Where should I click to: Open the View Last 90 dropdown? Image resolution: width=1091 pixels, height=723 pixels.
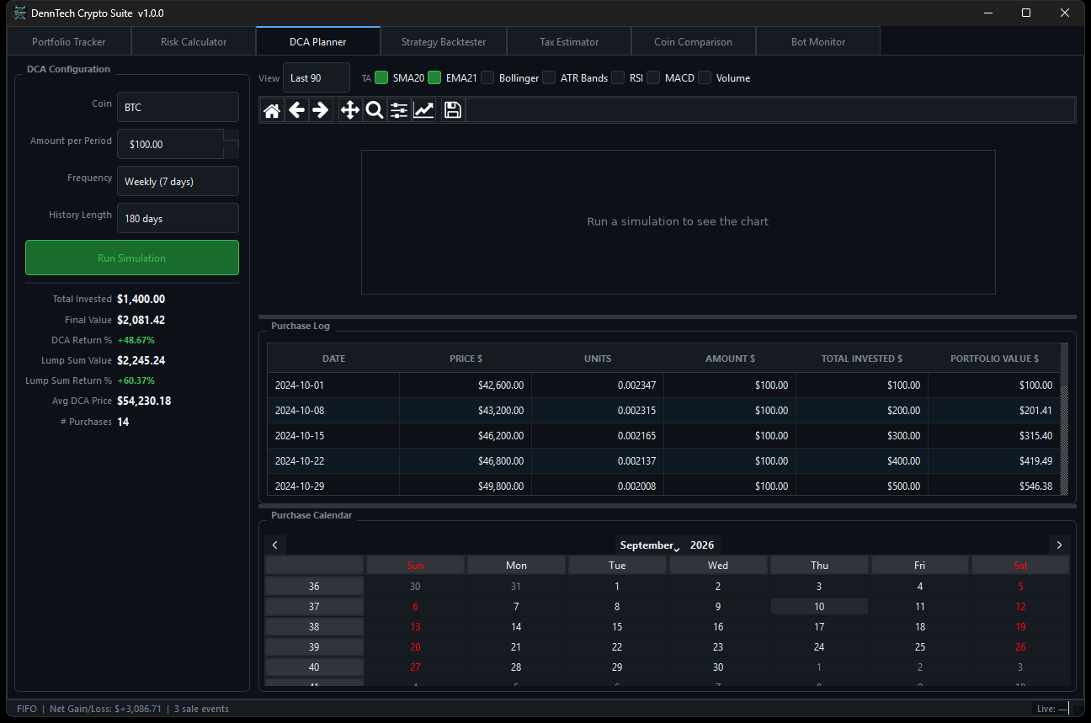(x=316, y=77)
